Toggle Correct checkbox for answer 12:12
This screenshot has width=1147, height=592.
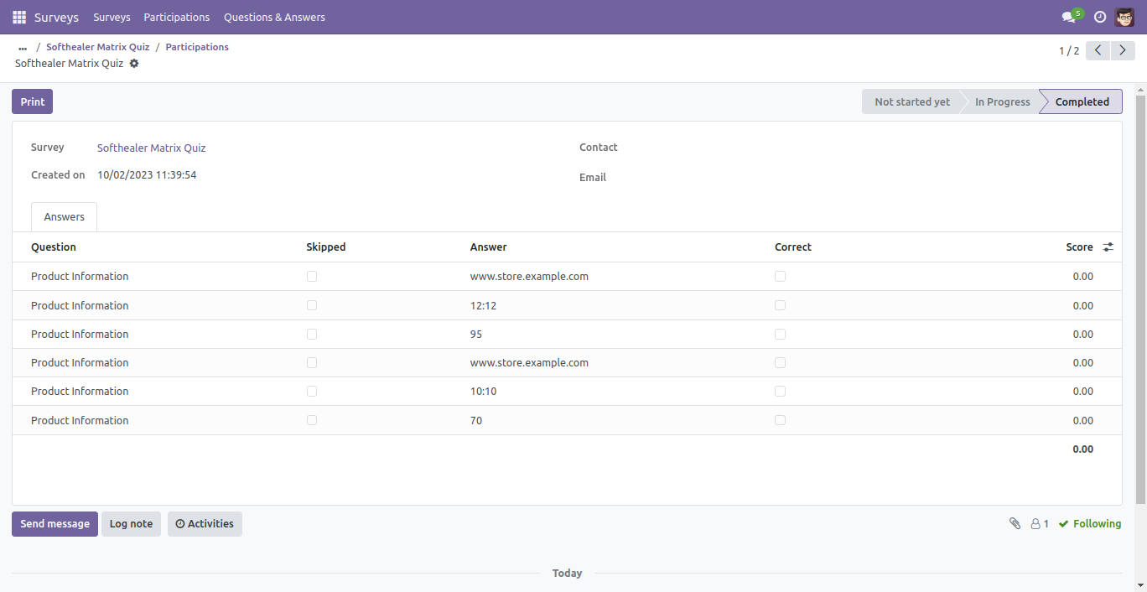[780, 305]
